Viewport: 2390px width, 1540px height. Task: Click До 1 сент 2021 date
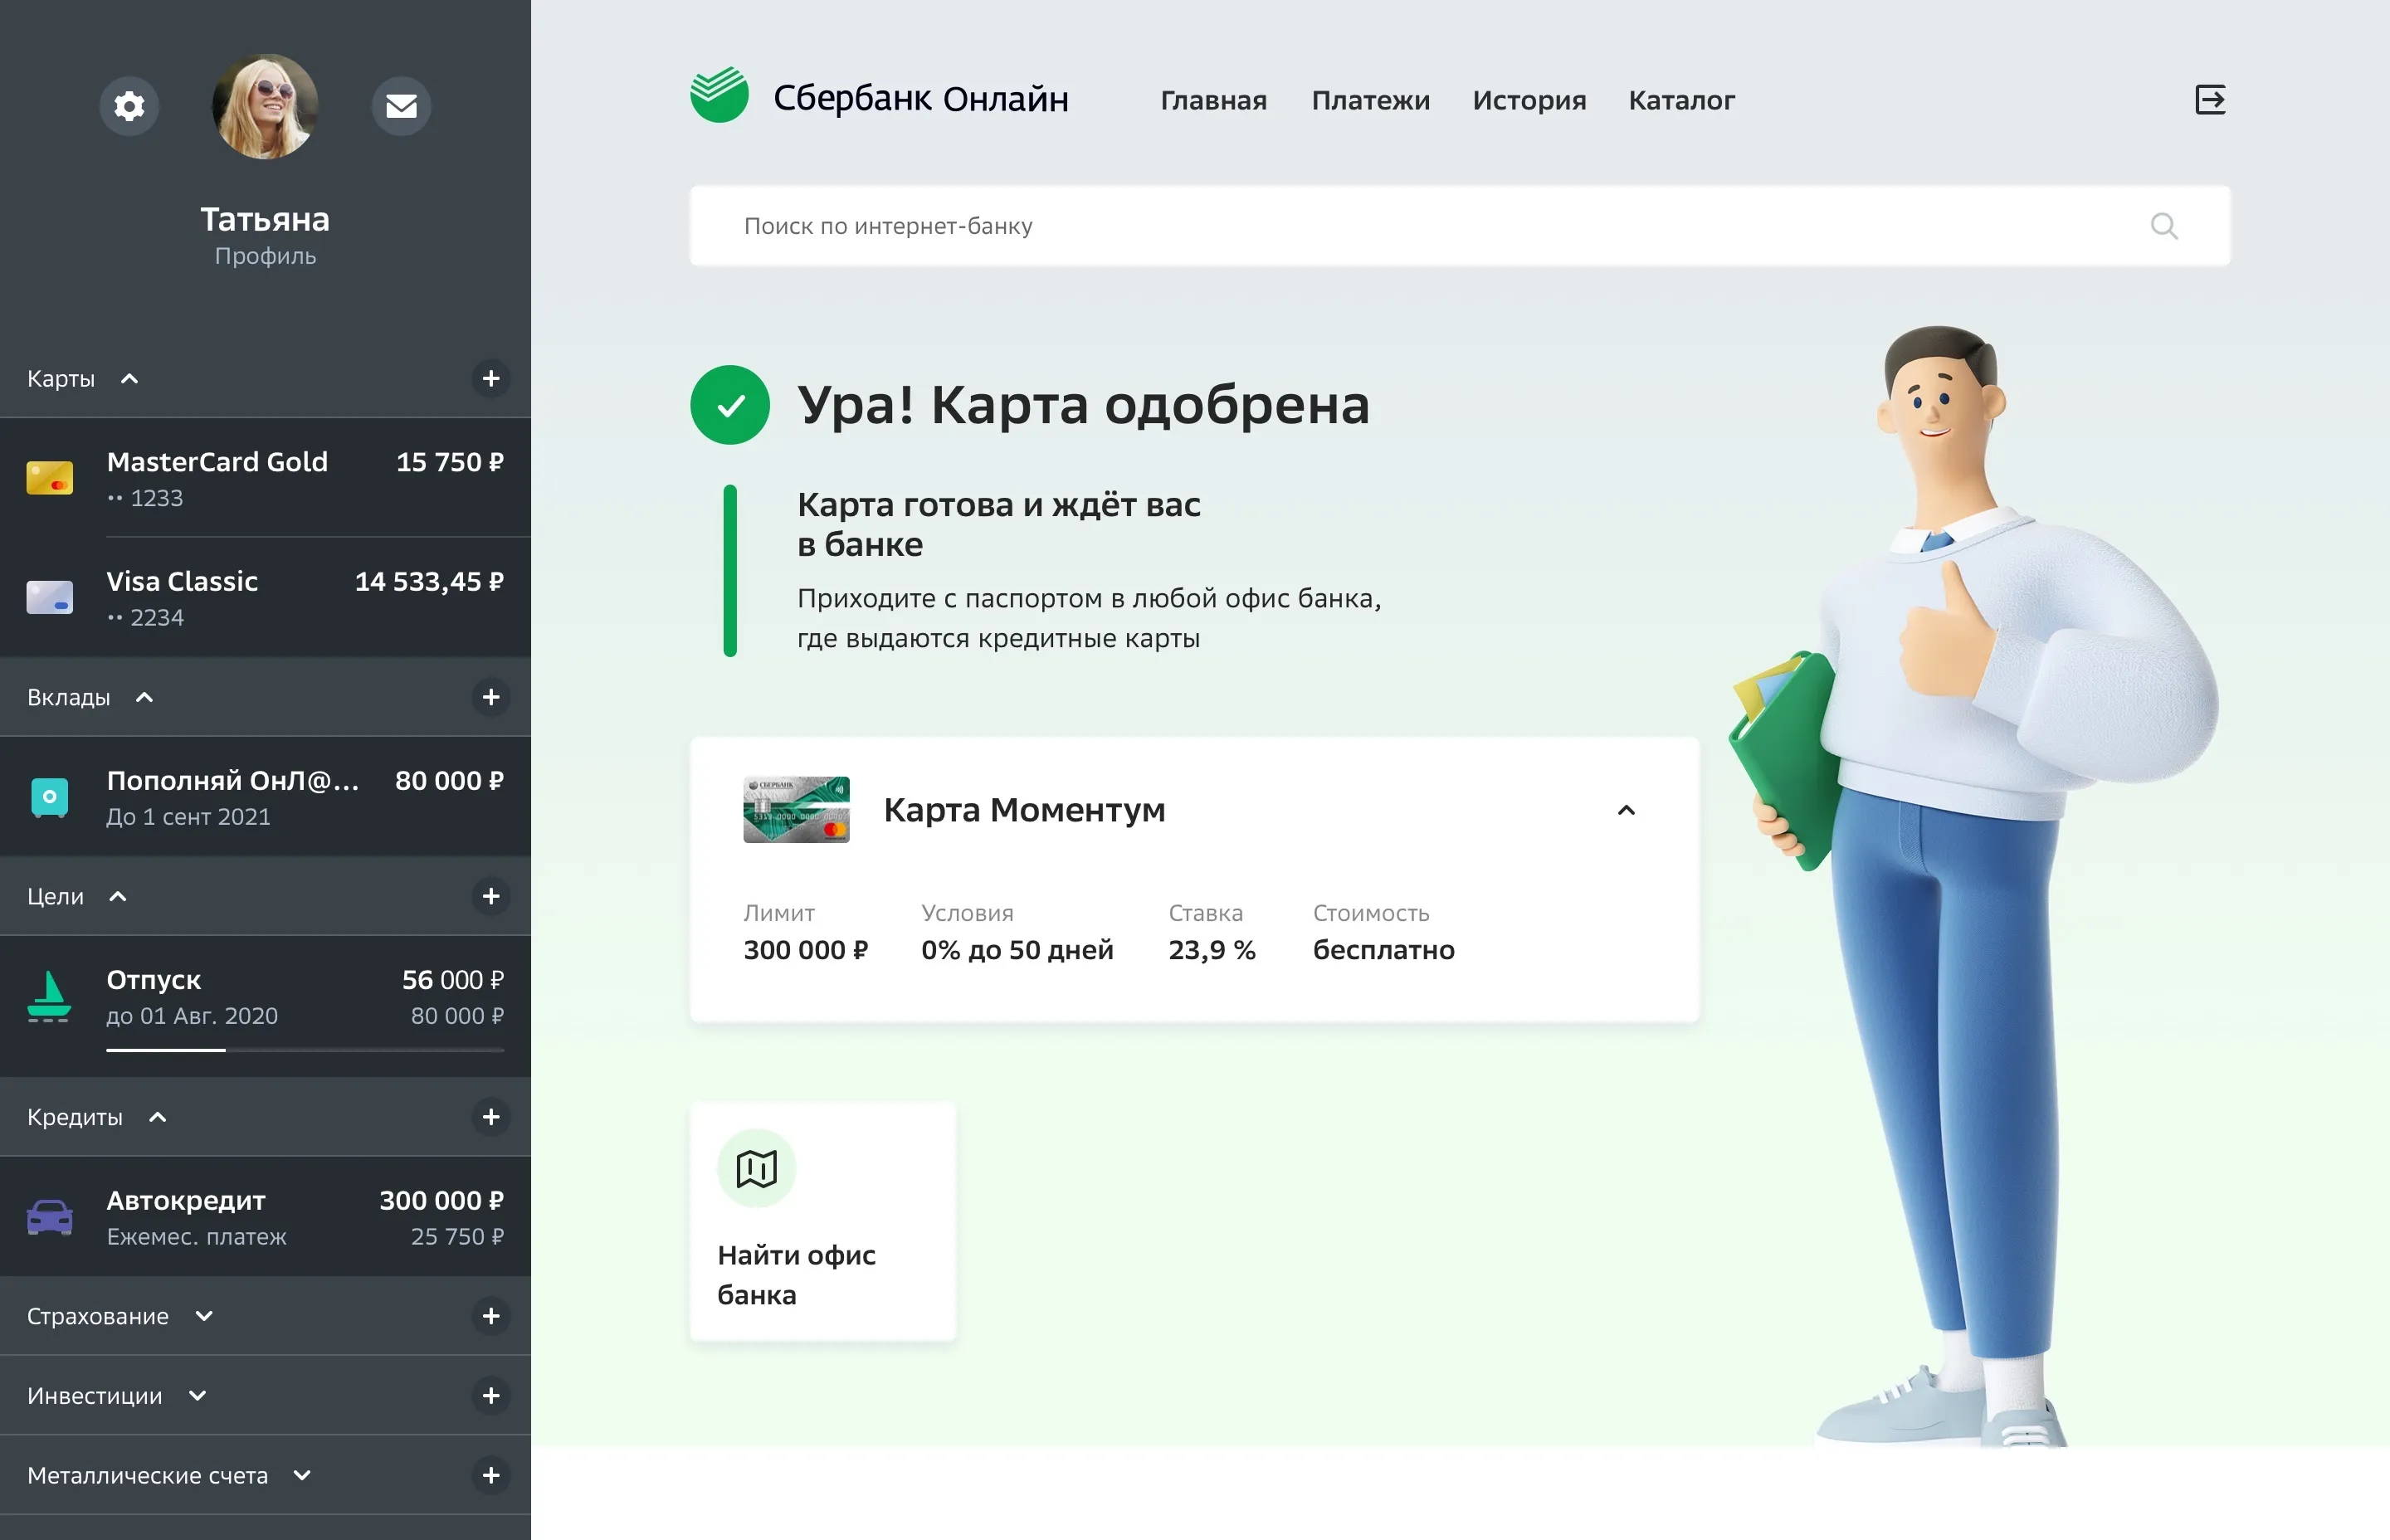[x=188, y=817]
